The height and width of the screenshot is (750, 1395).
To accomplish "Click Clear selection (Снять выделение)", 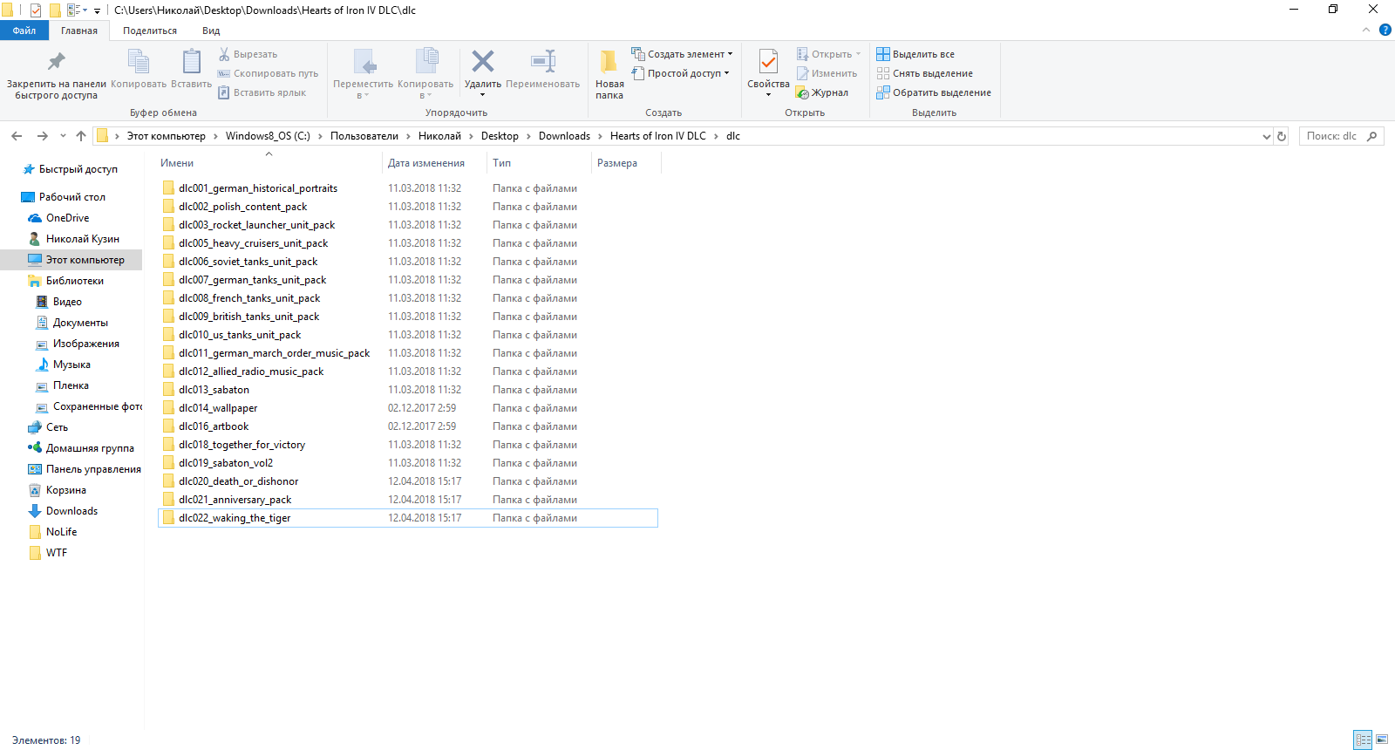I will coord(925,73).
